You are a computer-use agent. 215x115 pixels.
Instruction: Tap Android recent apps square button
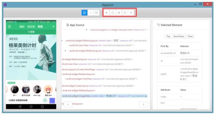coord(42,106)
